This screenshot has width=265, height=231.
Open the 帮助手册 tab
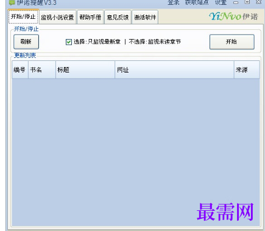90,17
